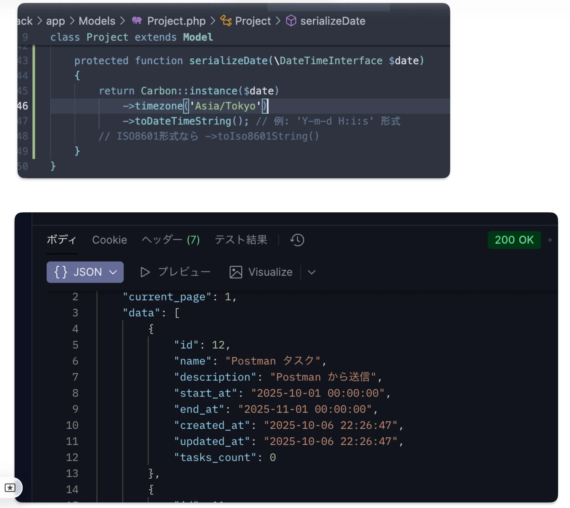570x508 pixels.
Task: Click the 200 OK status badge
Action: pos(514,240)
